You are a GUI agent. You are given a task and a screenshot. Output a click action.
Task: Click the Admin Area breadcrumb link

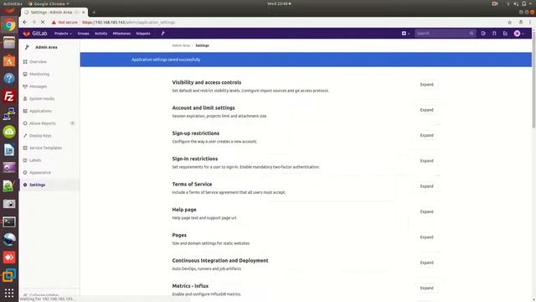[x=181, y=45]
